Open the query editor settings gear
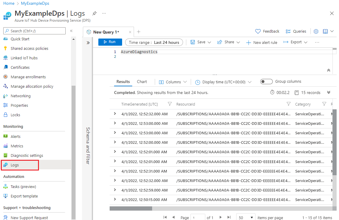 click(x=316, y=31)
